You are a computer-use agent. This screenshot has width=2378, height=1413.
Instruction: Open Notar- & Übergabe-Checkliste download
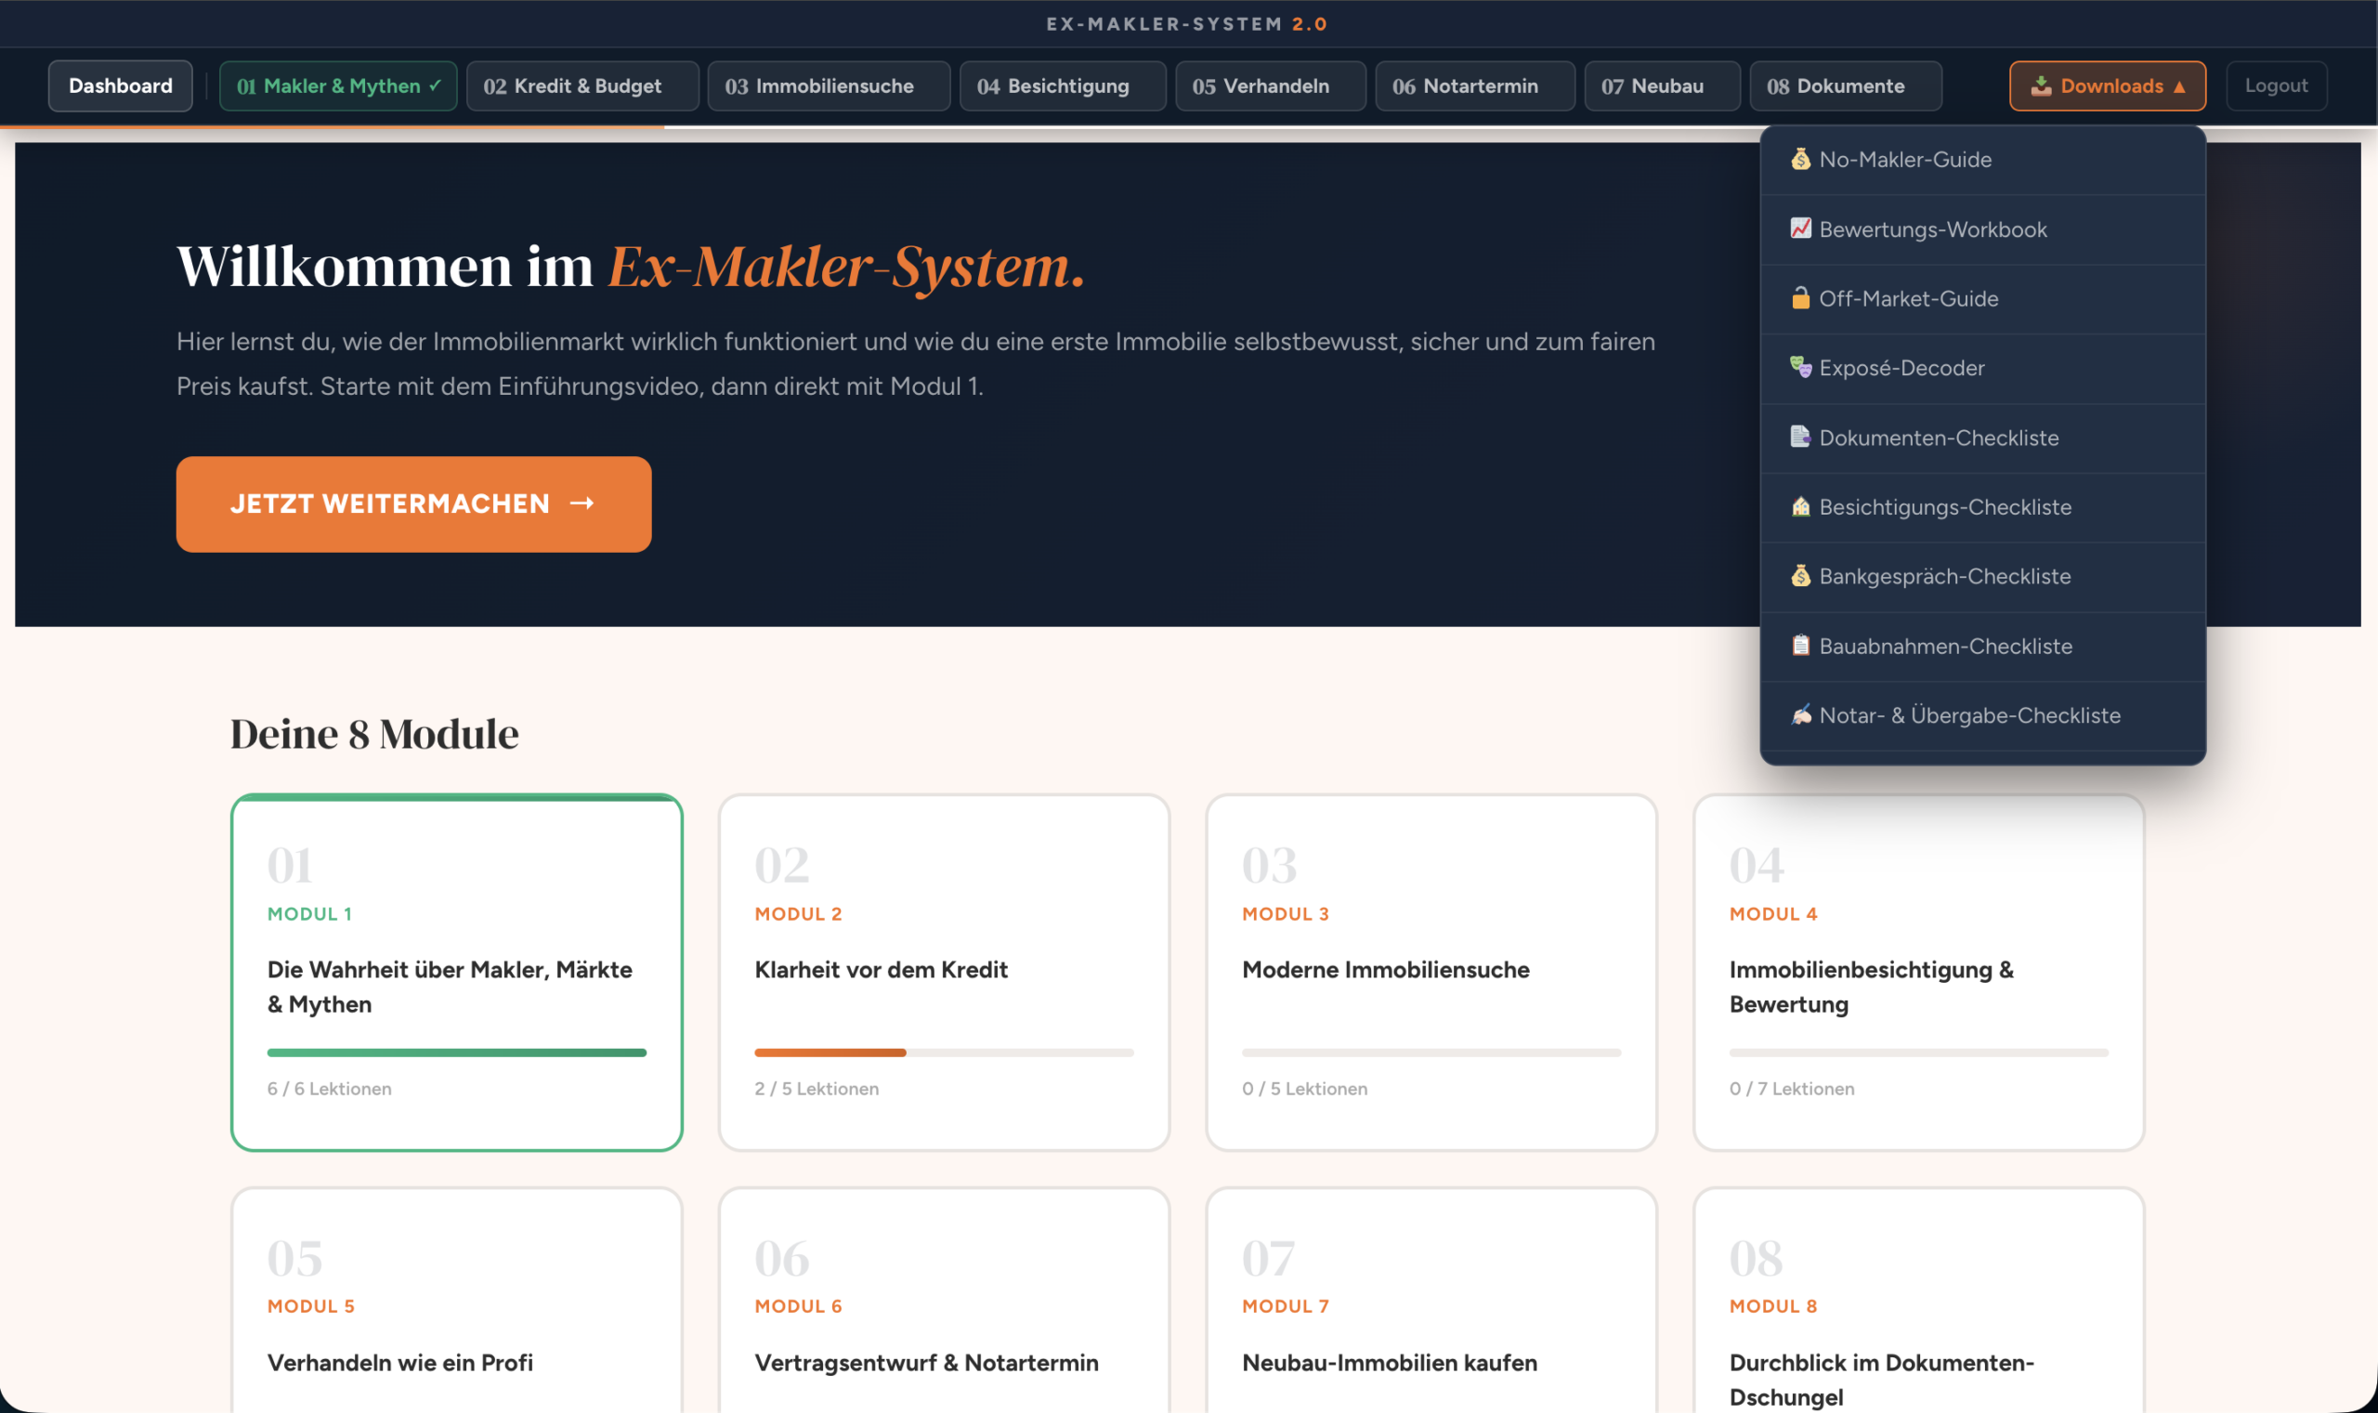coord(1983,716)
